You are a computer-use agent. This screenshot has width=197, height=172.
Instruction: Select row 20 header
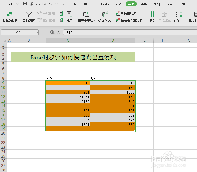(3, 133)
